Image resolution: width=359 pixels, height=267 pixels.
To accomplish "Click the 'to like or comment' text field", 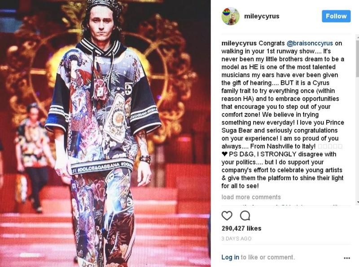I will [x=267, y=258].
